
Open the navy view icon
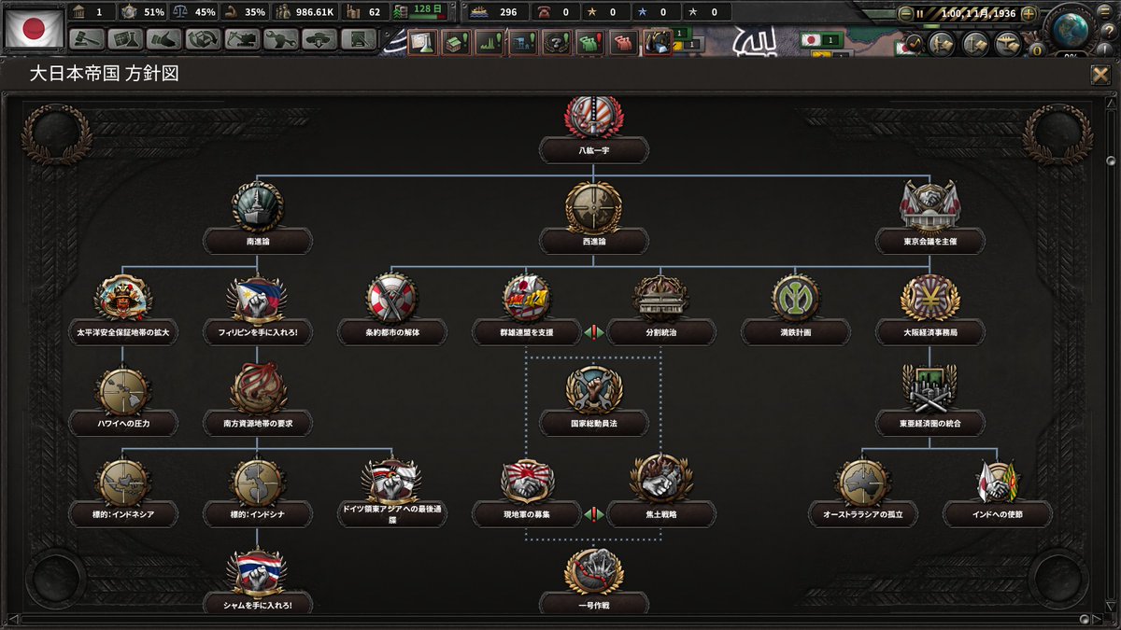(975, 43)
